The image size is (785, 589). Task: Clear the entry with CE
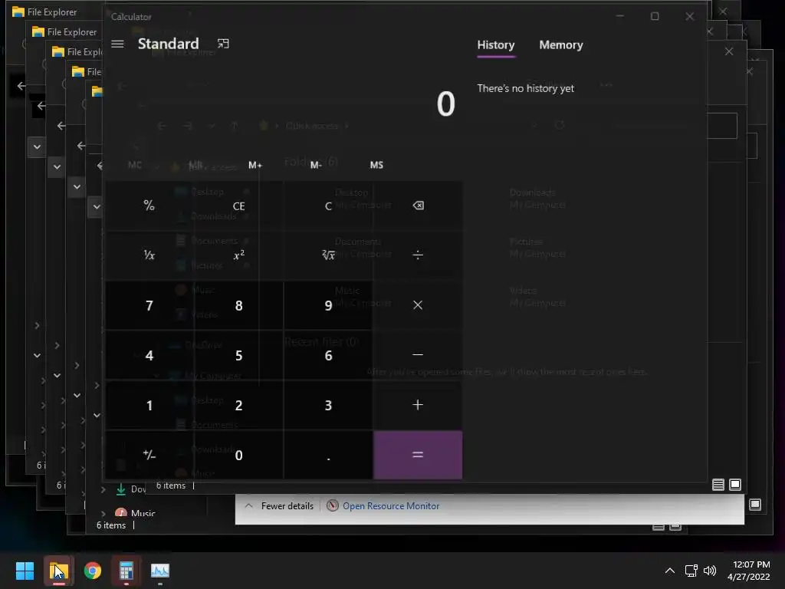(x=239, y=206)
